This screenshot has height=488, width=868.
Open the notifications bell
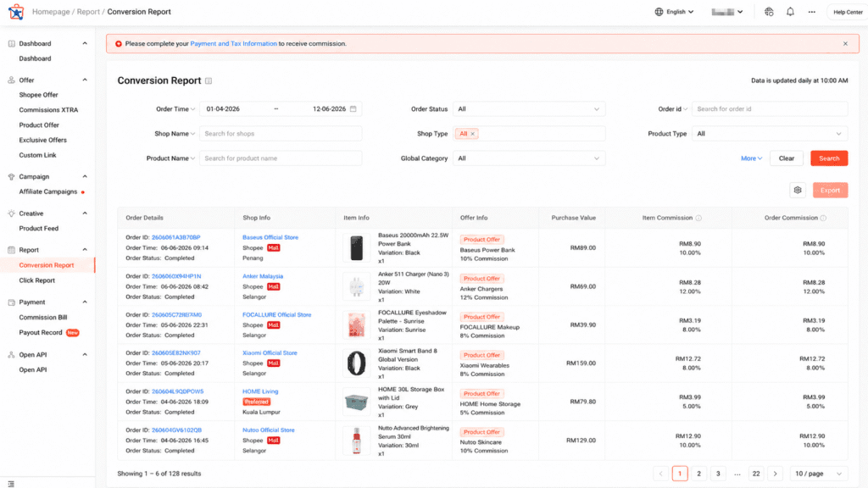click(x=790, y=12)
